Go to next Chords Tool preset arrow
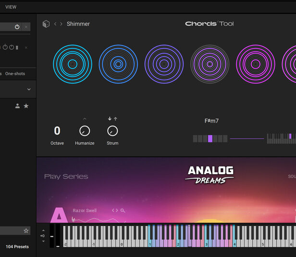 coord(61,24)
